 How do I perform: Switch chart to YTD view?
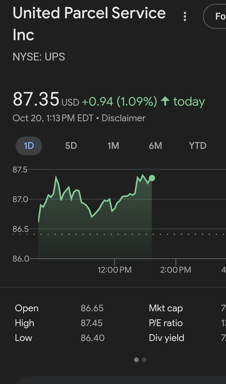tap(198, 146)
